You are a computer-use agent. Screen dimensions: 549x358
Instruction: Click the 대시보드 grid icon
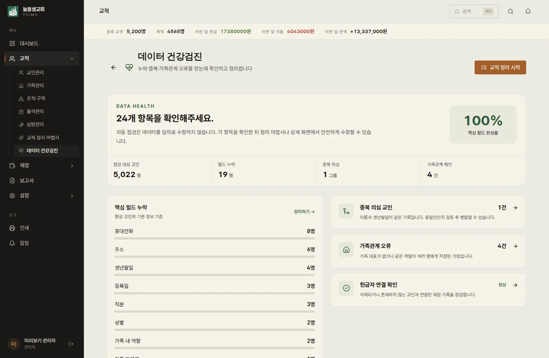12,43
